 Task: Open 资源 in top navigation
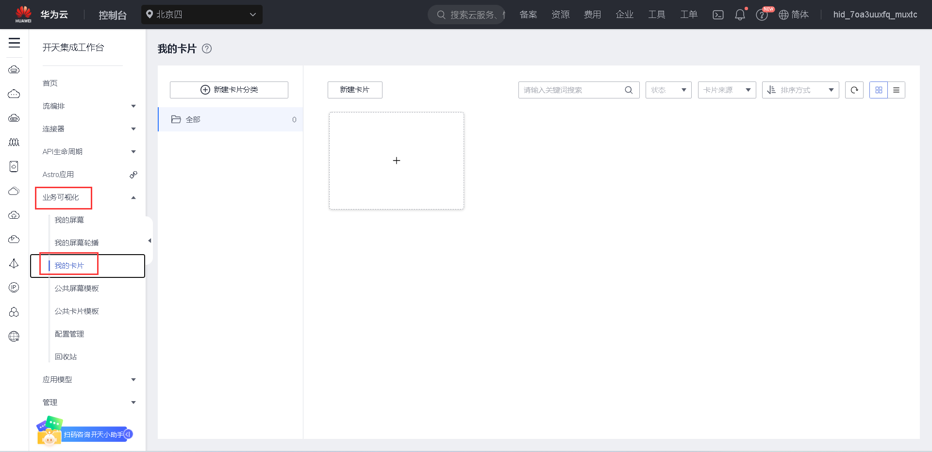[561, 15]
